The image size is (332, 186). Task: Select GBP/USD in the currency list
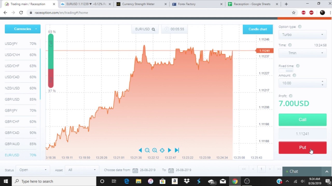(20, 99)
